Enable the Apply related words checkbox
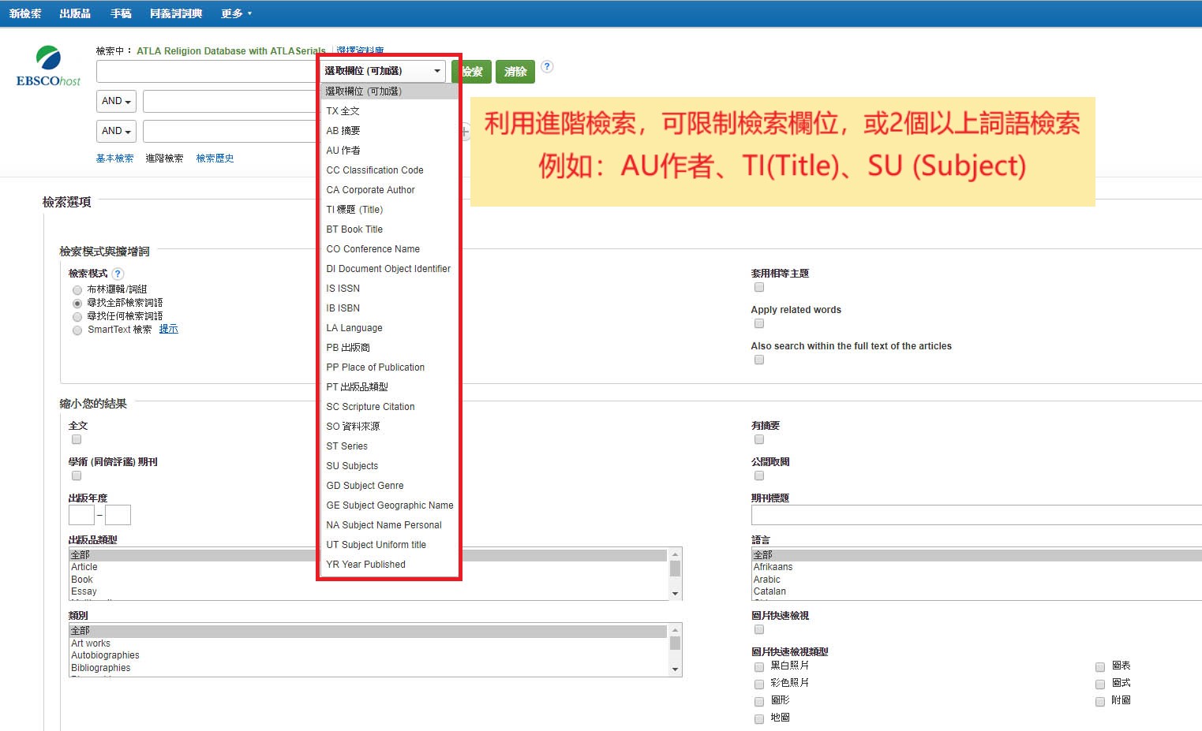The width and height of the screenshot is (1202, 731). [759, 323]
